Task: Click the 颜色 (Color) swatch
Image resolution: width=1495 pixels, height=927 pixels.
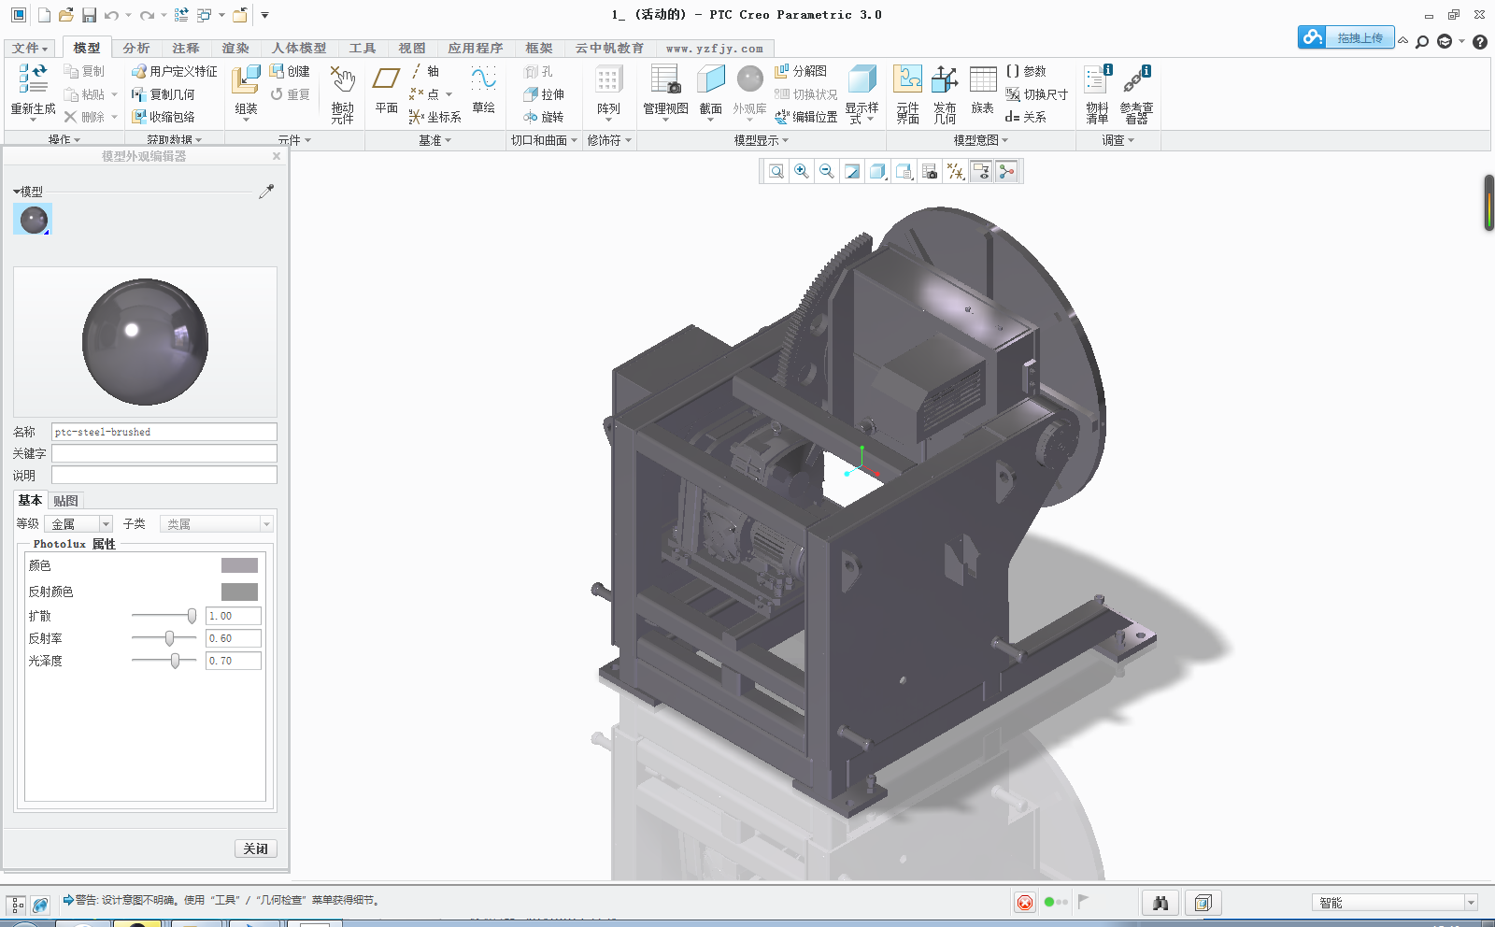Action: pos(239,565)
